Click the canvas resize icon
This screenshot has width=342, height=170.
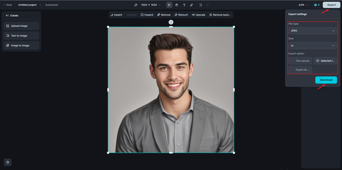(x=136, y=5)
